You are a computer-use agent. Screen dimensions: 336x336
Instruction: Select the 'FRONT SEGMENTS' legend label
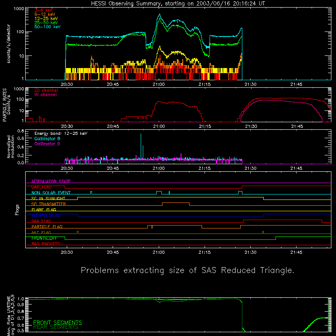pos(58,323)
